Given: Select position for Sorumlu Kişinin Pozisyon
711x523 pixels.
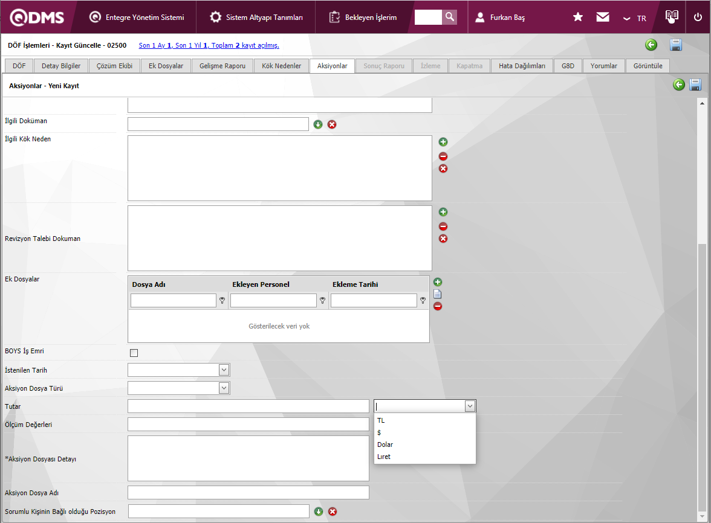Looking at the screenshot, I should pyautogui.click(x=318, y=512).
